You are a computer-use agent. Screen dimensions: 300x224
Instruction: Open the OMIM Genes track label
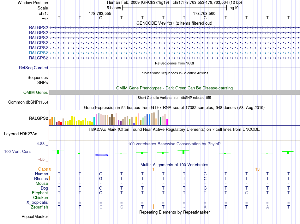36,93
